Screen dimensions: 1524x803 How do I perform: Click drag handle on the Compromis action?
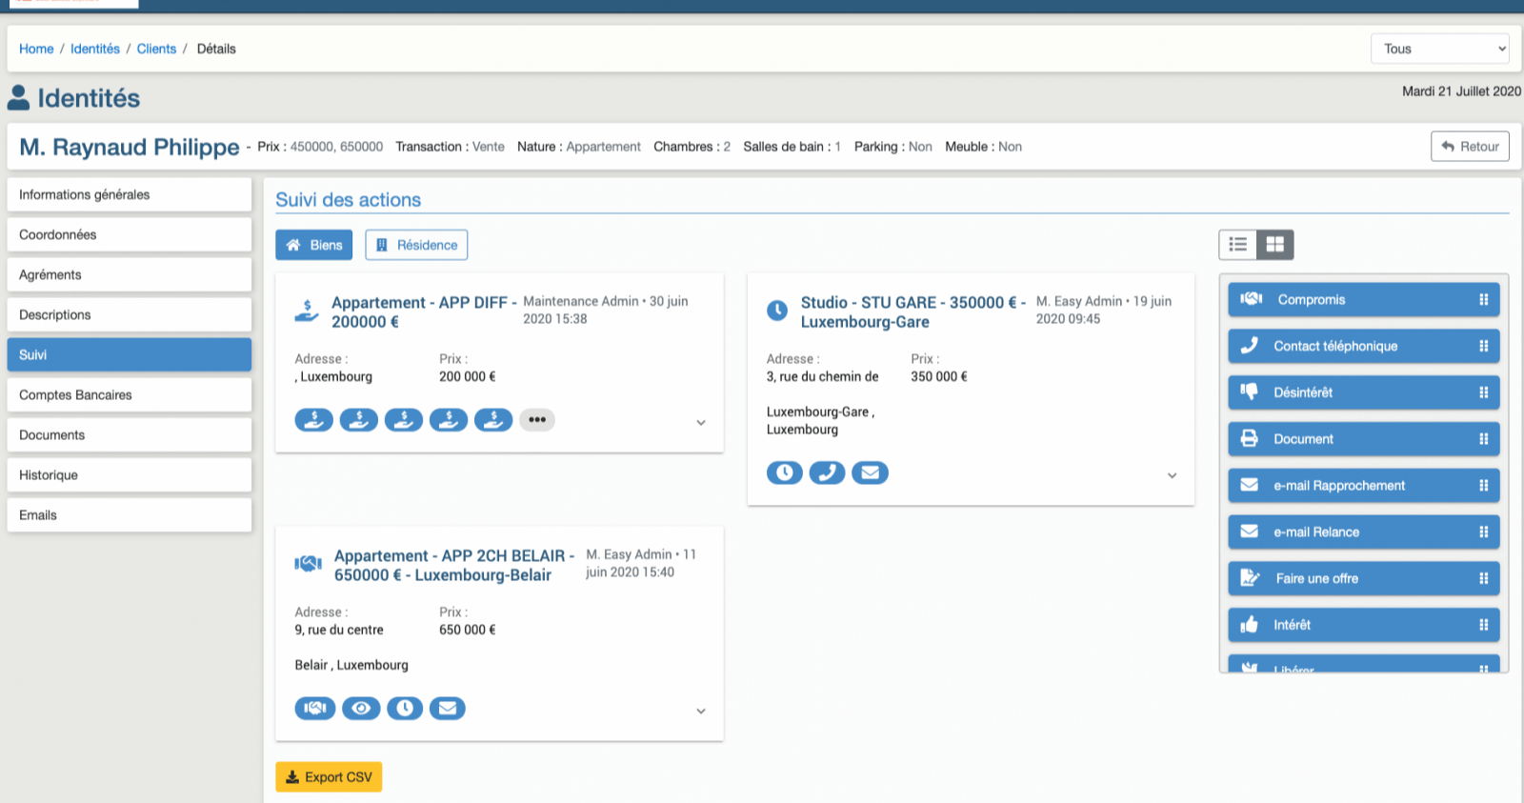(1483, 300)
